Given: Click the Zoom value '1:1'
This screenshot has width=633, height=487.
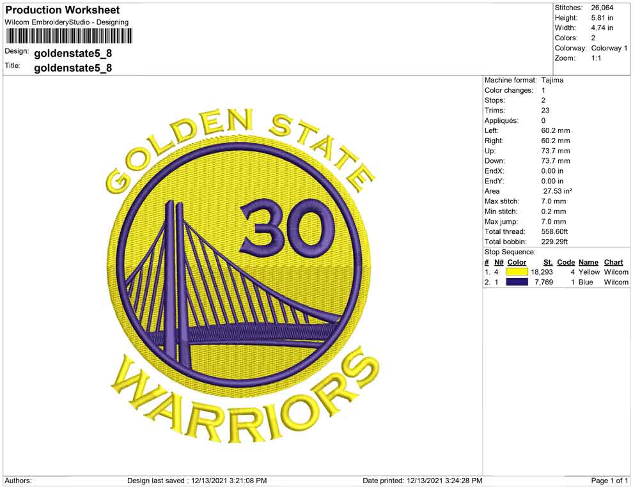Looking at the screenshot, I should click(x=596, y=58).
